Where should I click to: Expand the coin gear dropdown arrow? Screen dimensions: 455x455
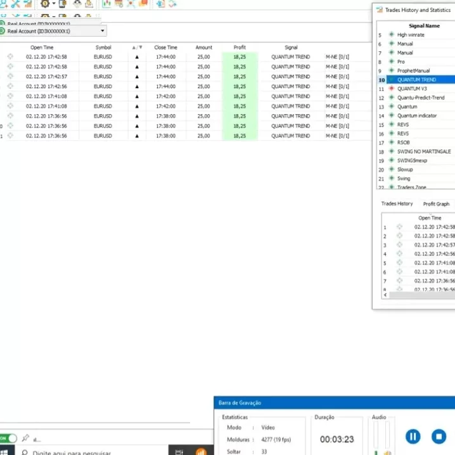tap(54, 3)
